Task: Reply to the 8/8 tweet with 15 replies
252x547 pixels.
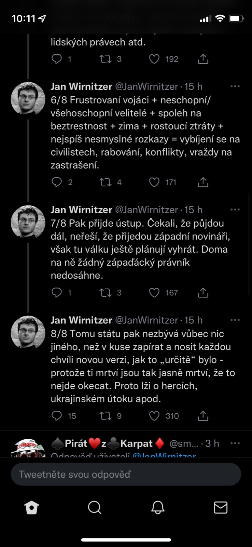Action: [57, 416]
